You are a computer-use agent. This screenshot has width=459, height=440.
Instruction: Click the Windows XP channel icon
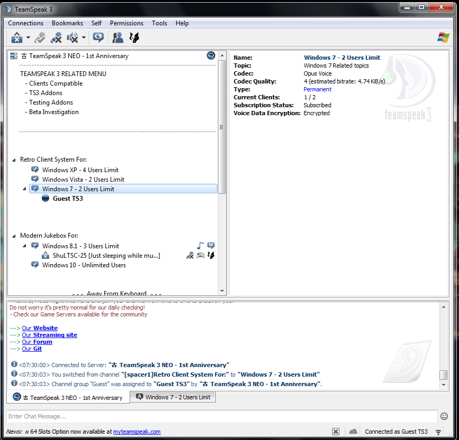click(x=35, y=170)
